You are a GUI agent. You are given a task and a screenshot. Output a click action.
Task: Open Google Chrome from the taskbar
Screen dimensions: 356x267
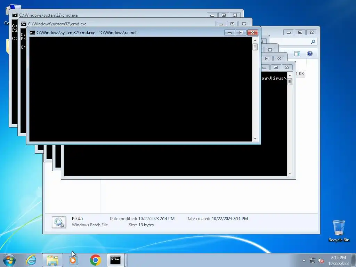coord(95,260)
